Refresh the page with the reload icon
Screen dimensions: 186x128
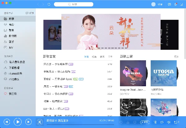coord(49,4)
